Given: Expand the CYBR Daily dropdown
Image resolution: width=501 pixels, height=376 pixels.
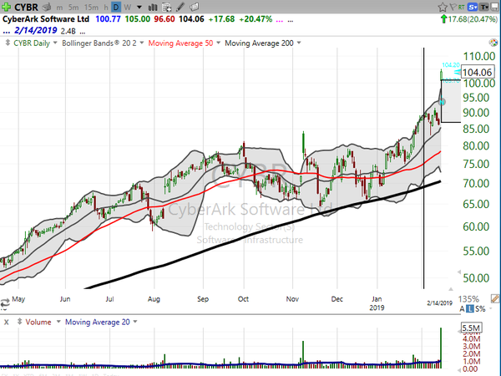Looking at the screenshot, I should point(55,43).
